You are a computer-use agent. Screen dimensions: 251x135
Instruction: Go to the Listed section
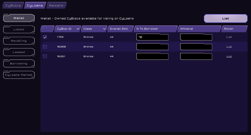coord(19,29)
